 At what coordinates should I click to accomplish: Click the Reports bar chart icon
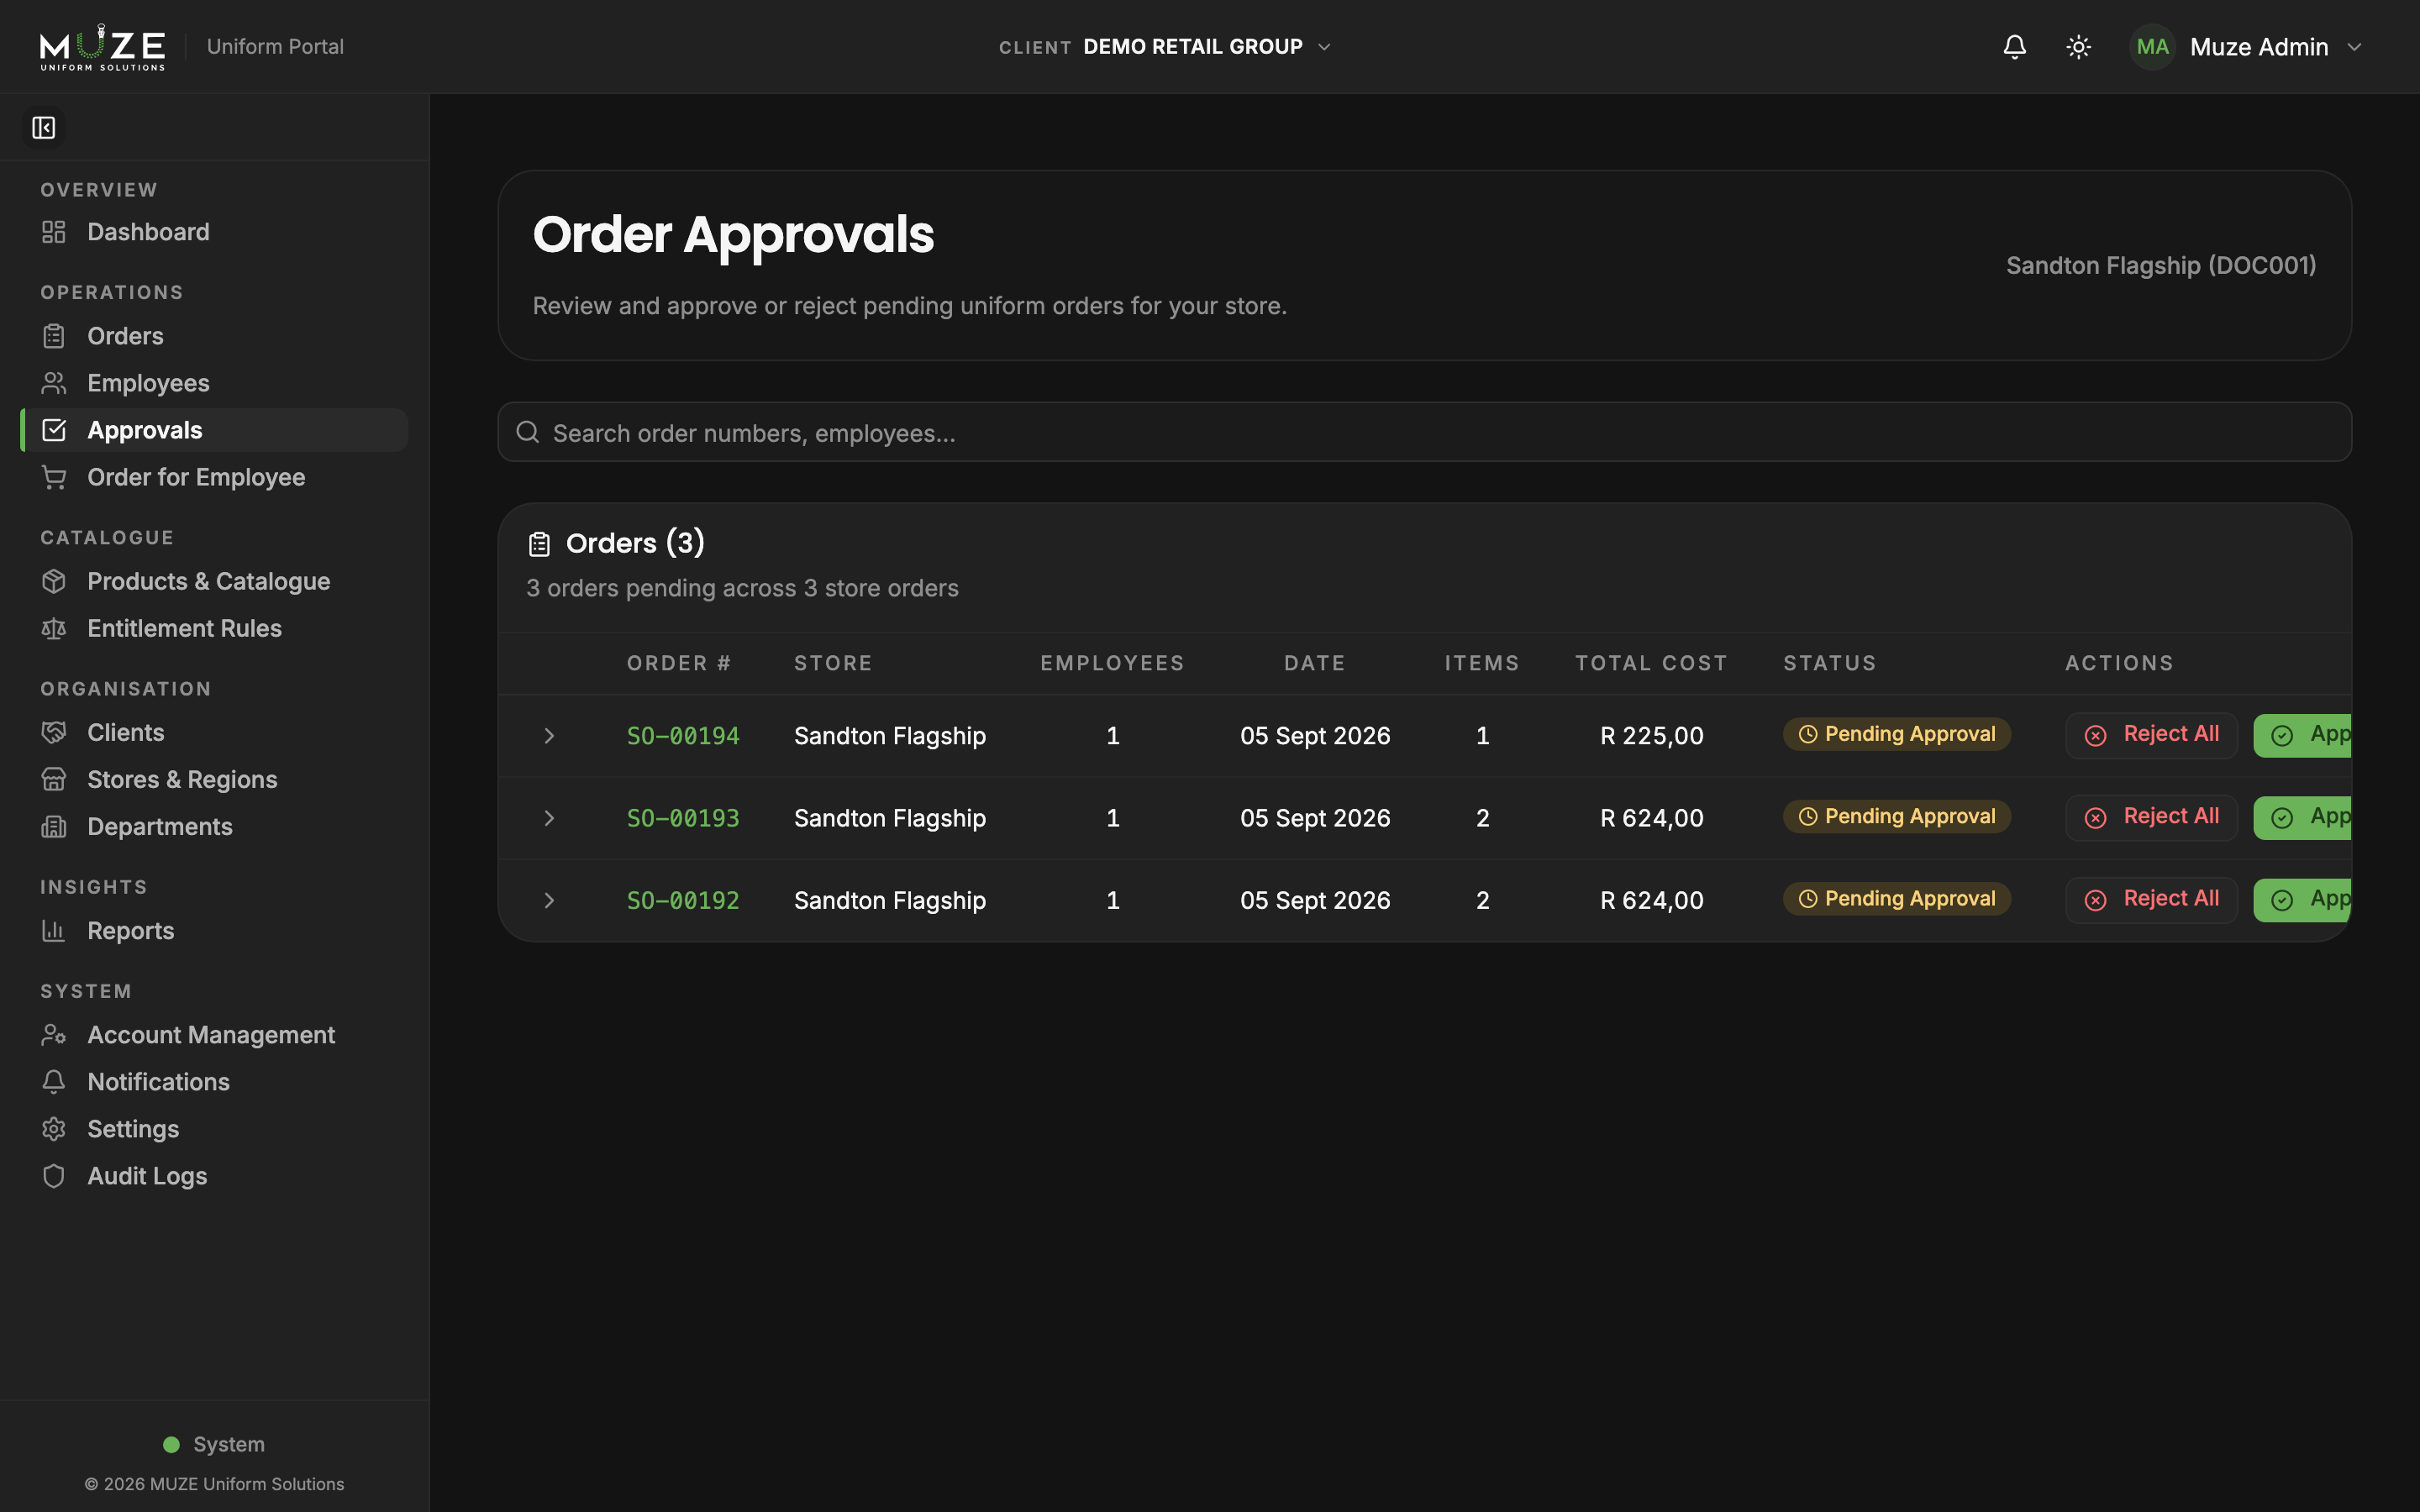54,930
